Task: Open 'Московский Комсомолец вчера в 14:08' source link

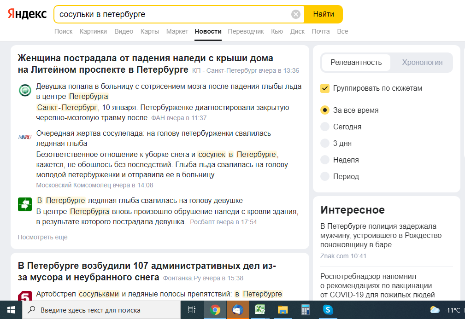Action: point(94,185)
